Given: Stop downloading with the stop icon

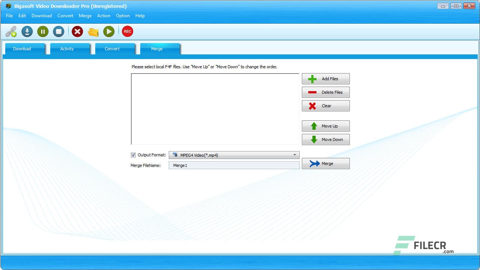Looking at the screenshot, I should 58,31.
